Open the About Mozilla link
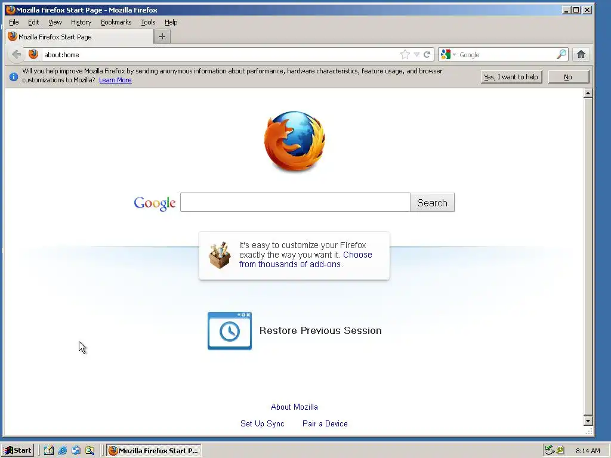Image resolution: width=611 pixels, height=458 pixels. 294,407
